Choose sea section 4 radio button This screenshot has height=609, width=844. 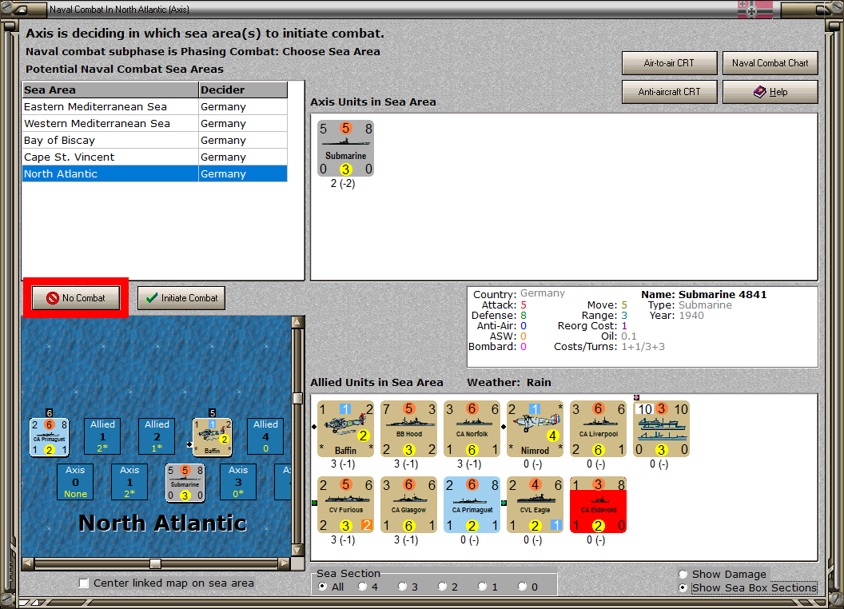point(362,587)
